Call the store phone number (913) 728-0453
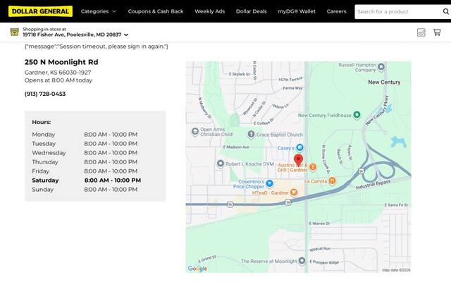 pyautogui.click(x=45, y=94)
